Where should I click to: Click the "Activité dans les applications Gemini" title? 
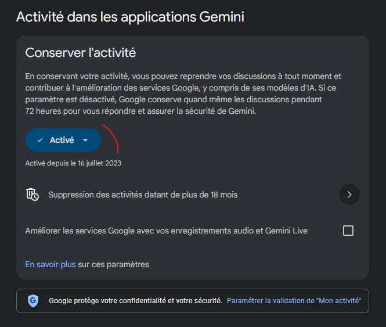pyautogui.click(x=130, y=17)
